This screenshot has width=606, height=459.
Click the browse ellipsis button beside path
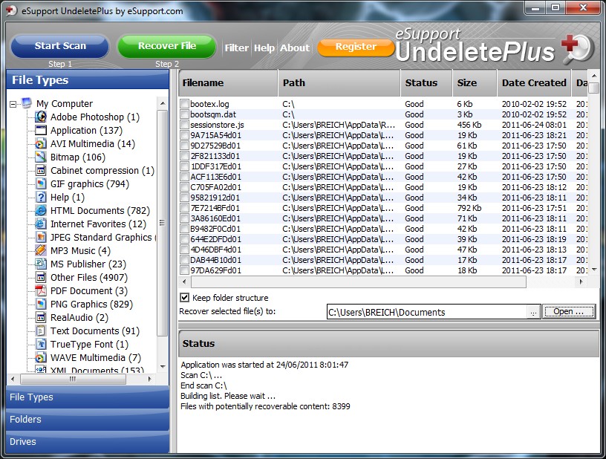[533, 312]
